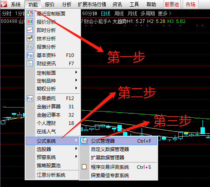
Task: Open 程序交易评测系统 submenu entry
Action: pyautogui.click(x=118, y=167)
